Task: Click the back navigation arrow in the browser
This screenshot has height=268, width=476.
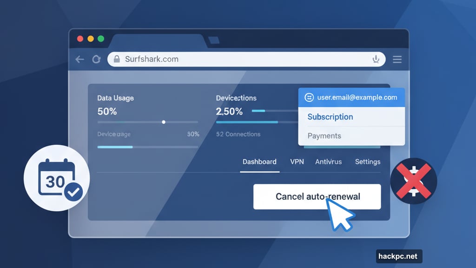Action: [79, 59]
